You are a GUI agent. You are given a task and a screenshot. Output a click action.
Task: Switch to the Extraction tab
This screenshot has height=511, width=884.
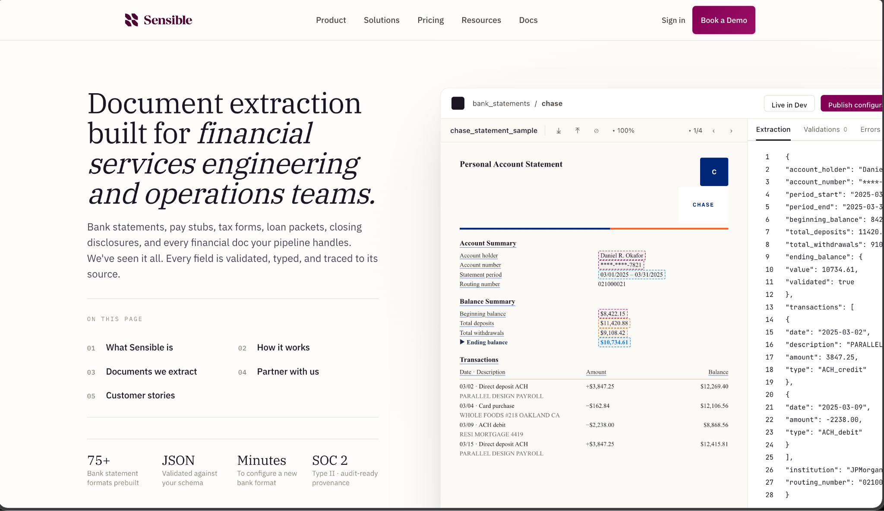coord(773,129)
